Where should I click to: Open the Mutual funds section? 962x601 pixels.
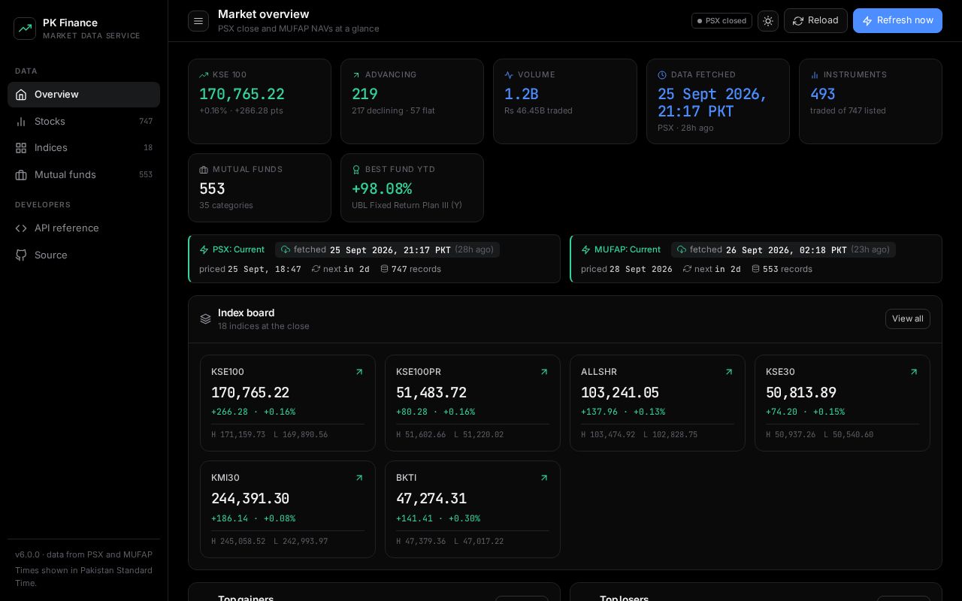[83, 175]
